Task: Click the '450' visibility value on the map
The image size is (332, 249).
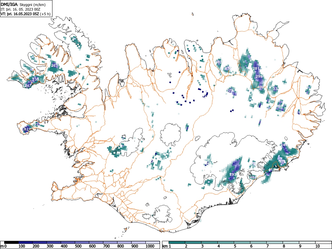Action: (228, 68)
